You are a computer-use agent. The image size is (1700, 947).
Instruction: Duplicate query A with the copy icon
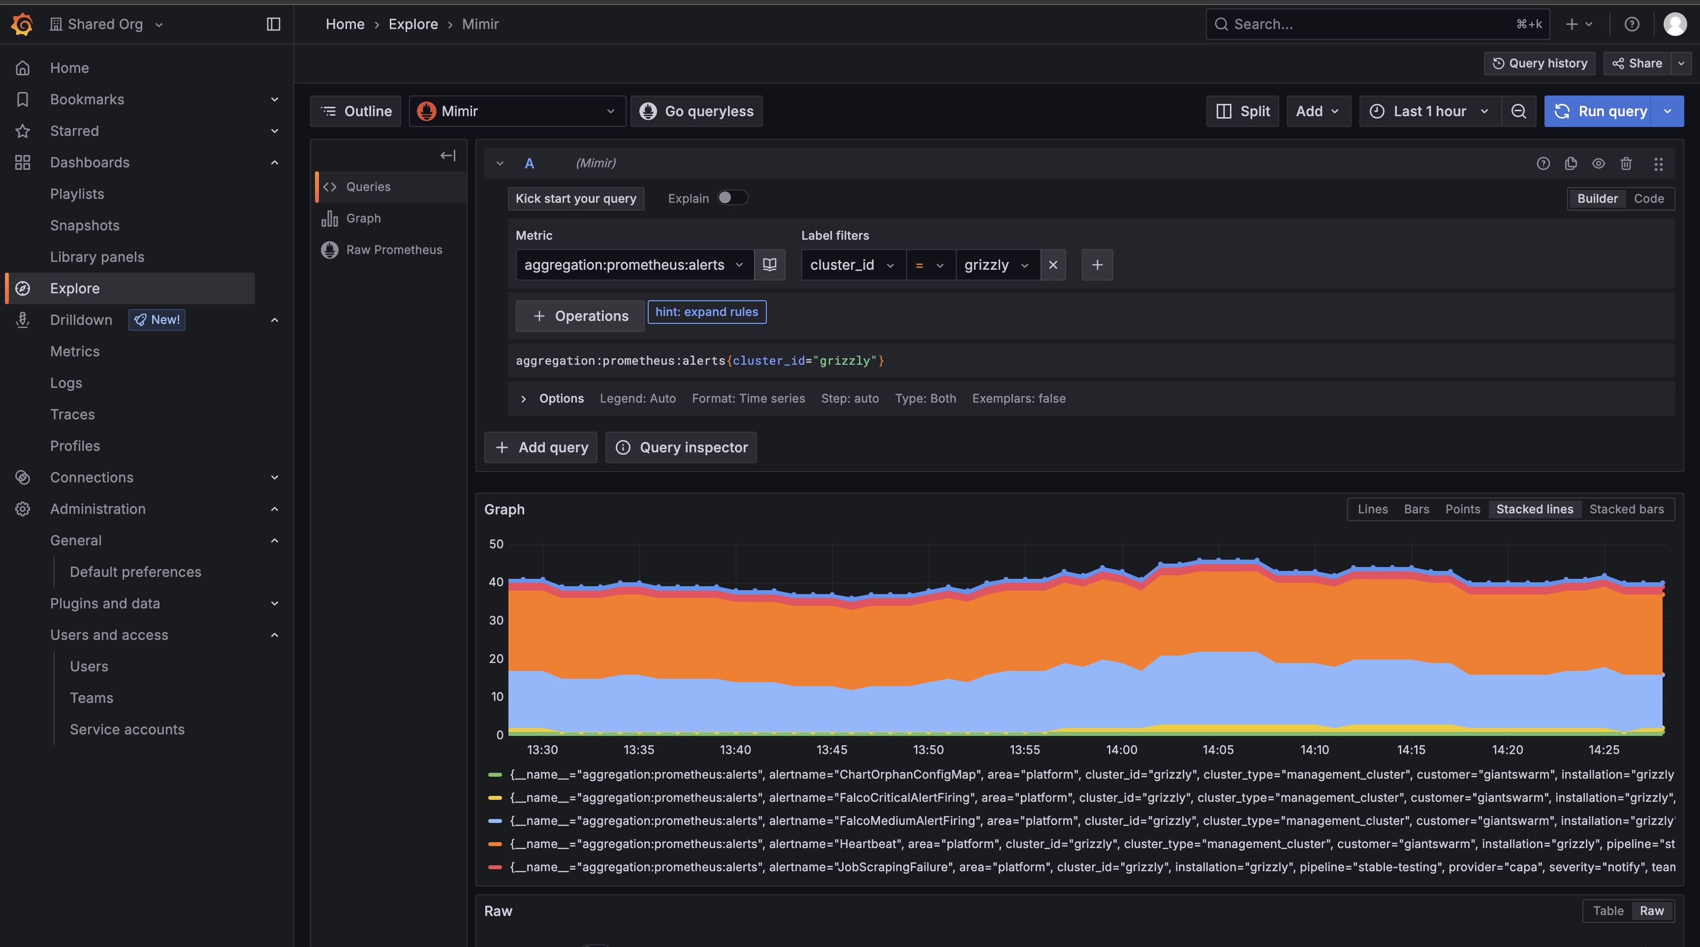click(1571, 163)
